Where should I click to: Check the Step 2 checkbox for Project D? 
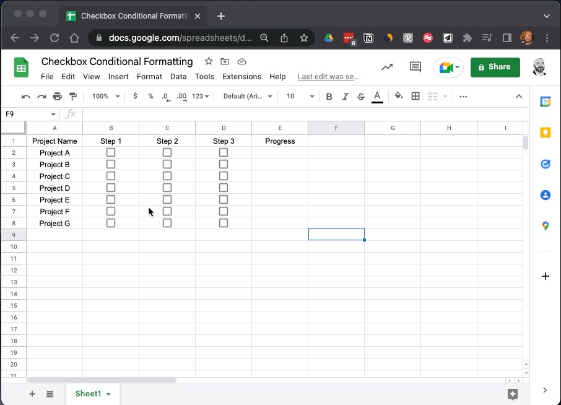click(x=167, y=188)
